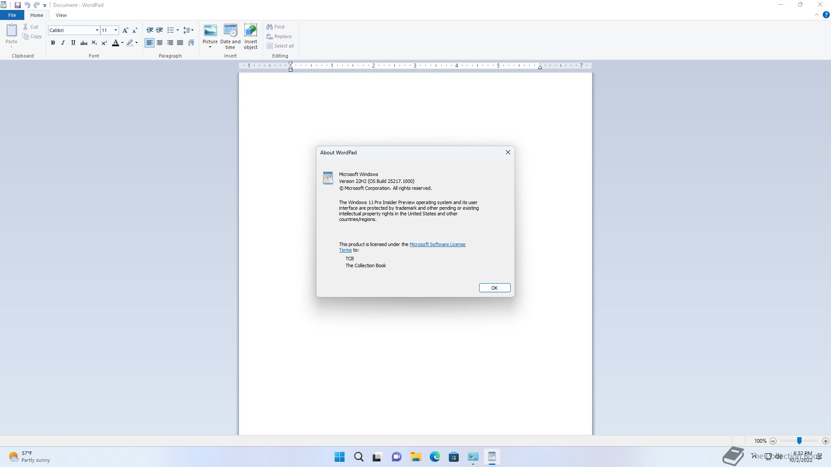
Task: Click right indent marker on ruler
Action: point(540,67)
